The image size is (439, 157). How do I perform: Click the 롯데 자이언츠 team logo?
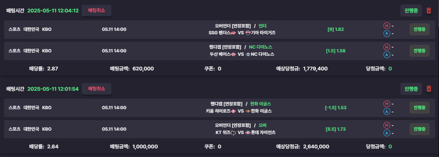tap(248, 133)
